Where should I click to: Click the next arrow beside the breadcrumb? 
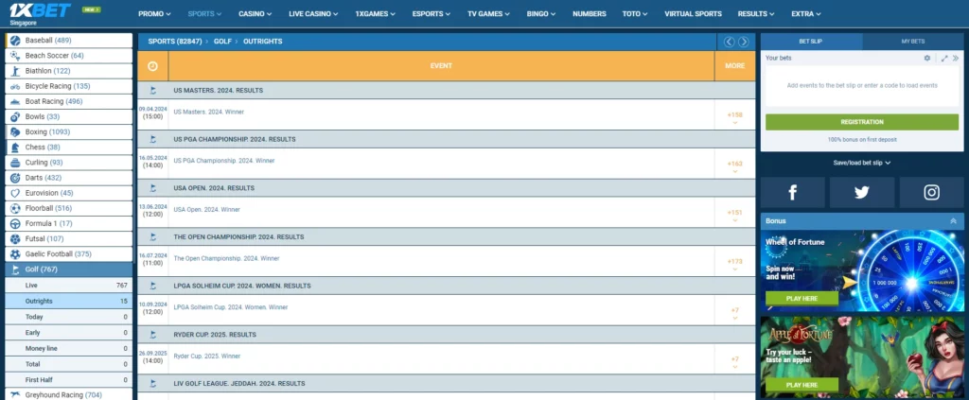point(744,42)
